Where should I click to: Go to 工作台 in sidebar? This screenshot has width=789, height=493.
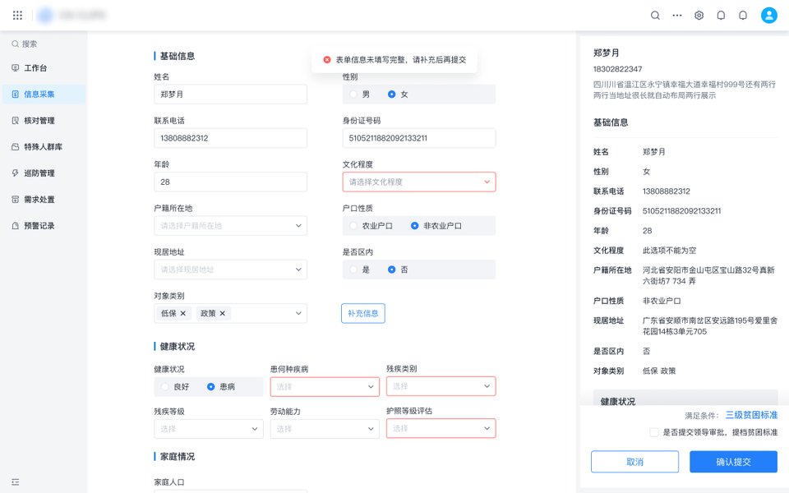[44, 68]
